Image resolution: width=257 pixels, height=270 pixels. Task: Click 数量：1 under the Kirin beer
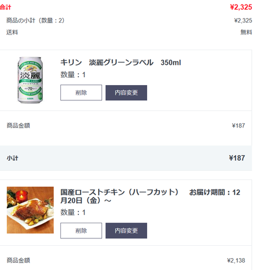tap(73, 74)
